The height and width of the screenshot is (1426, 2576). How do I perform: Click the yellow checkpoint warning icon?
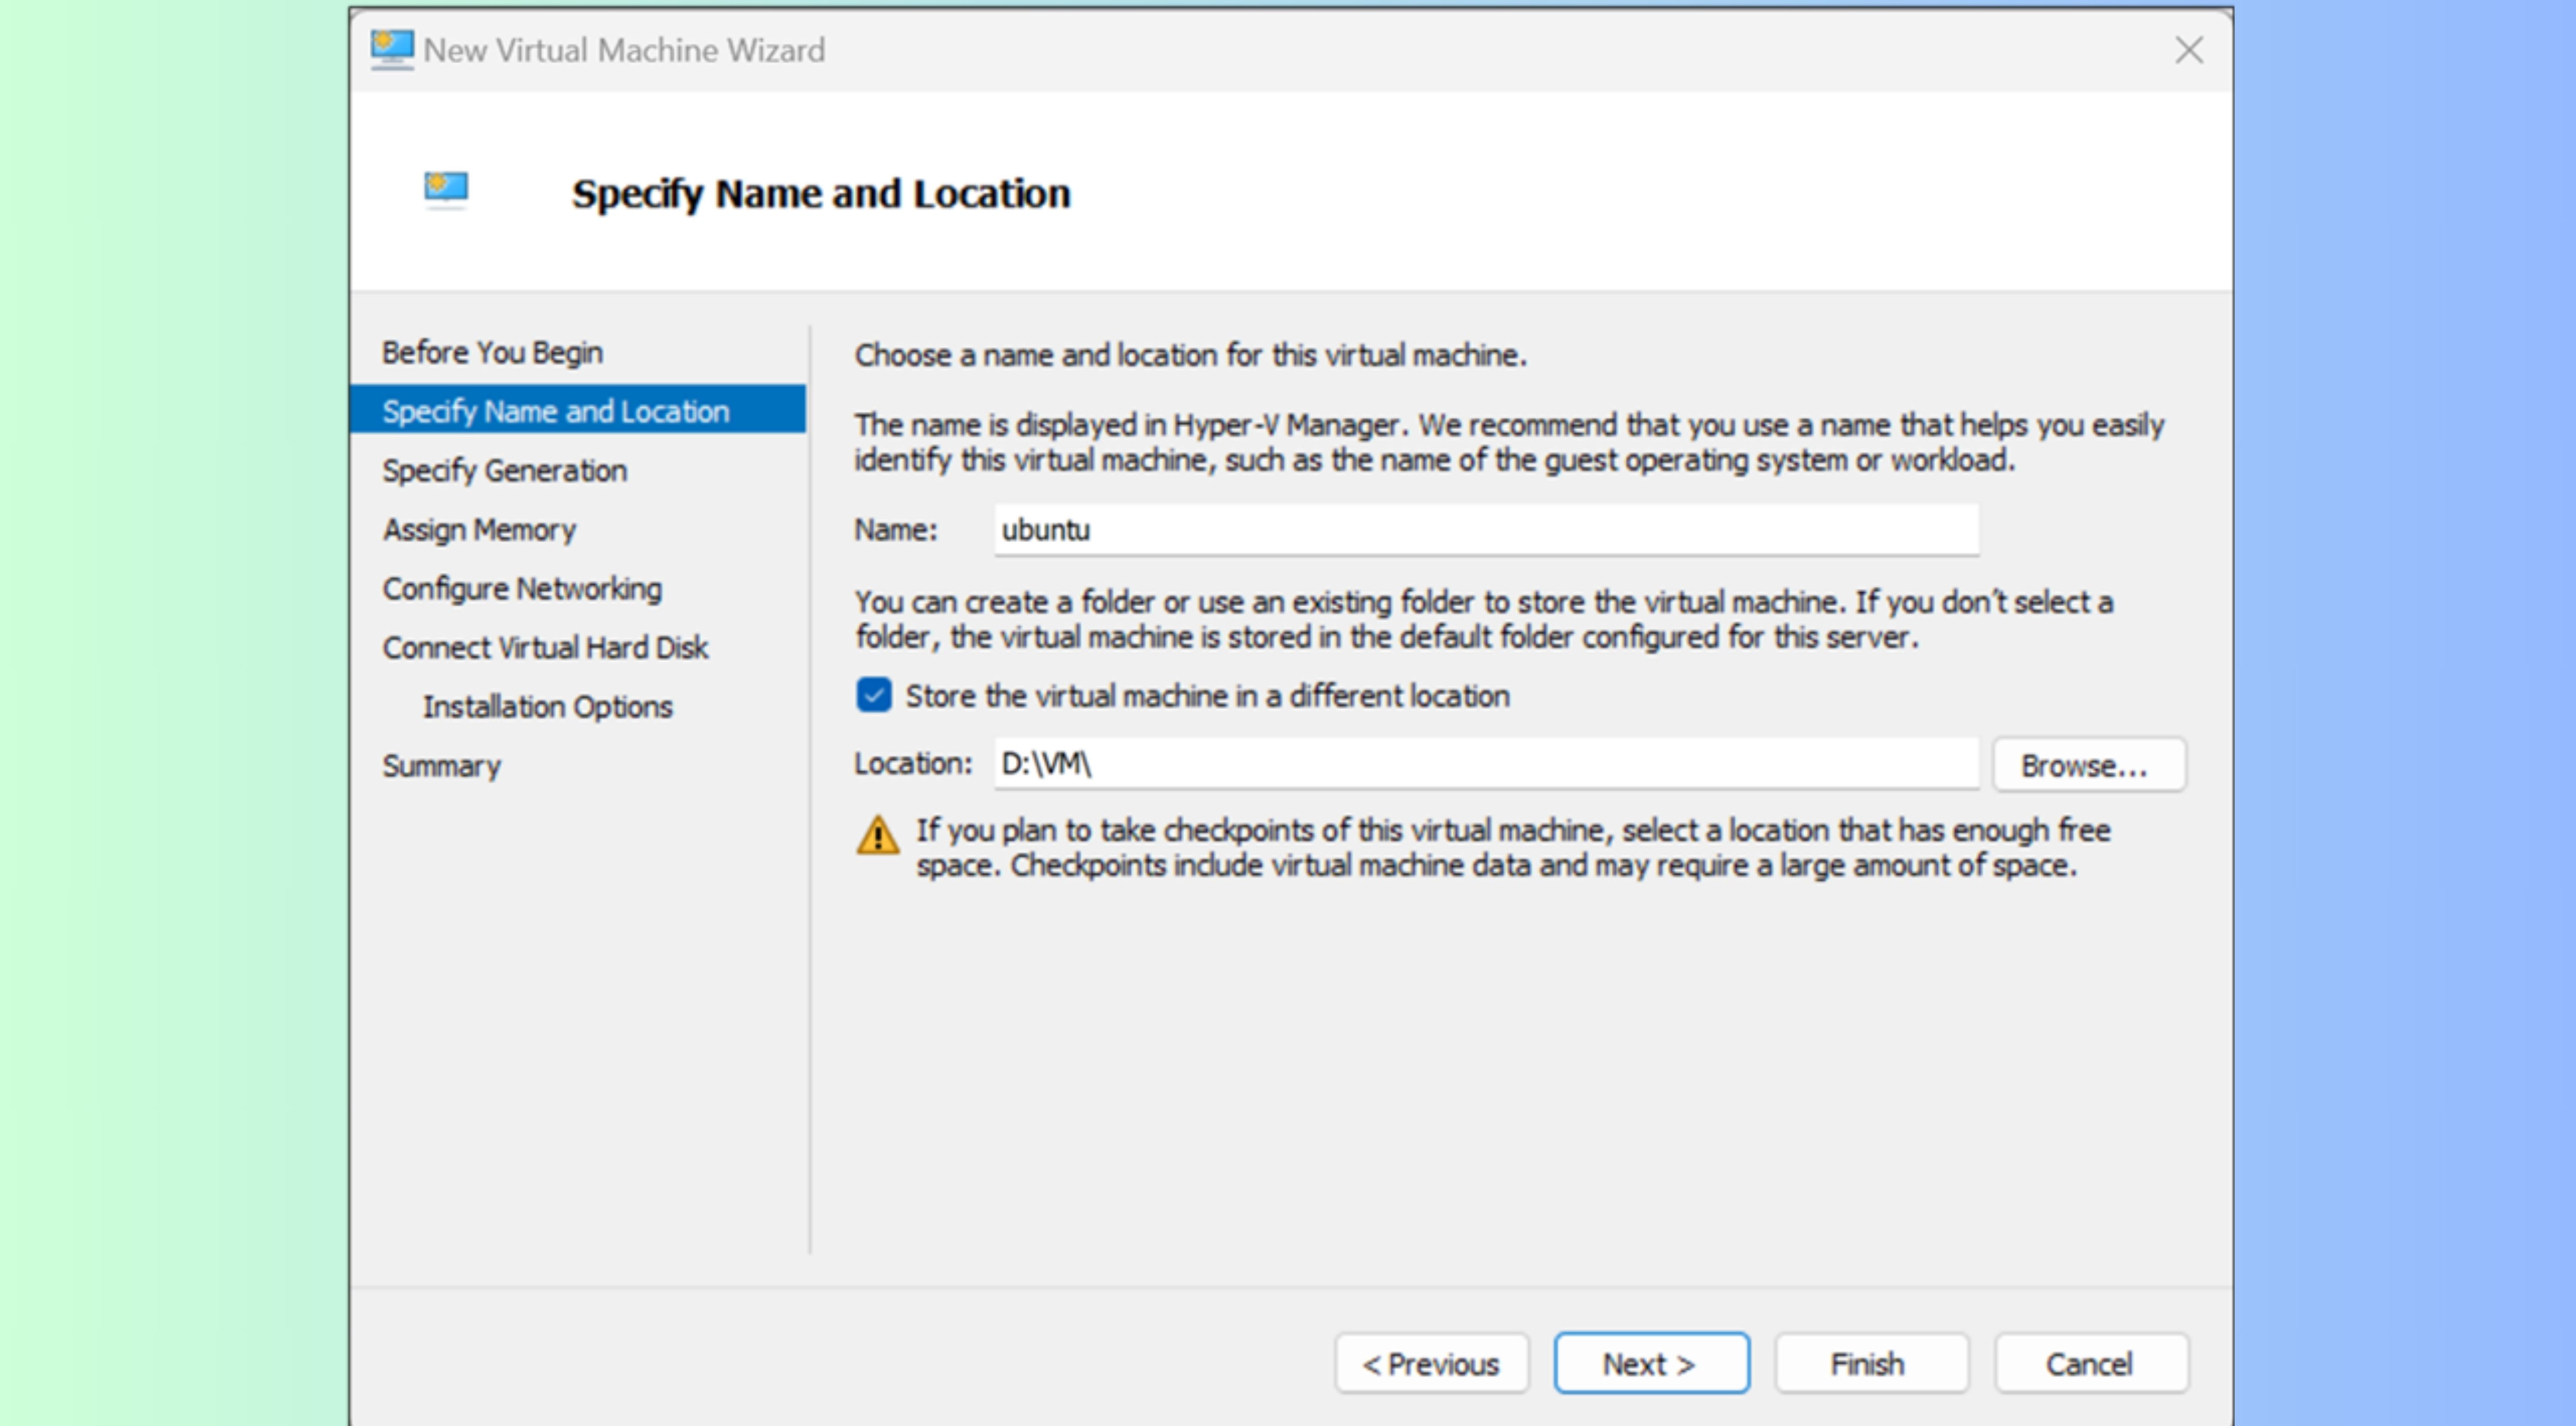(x=878, y=835)
